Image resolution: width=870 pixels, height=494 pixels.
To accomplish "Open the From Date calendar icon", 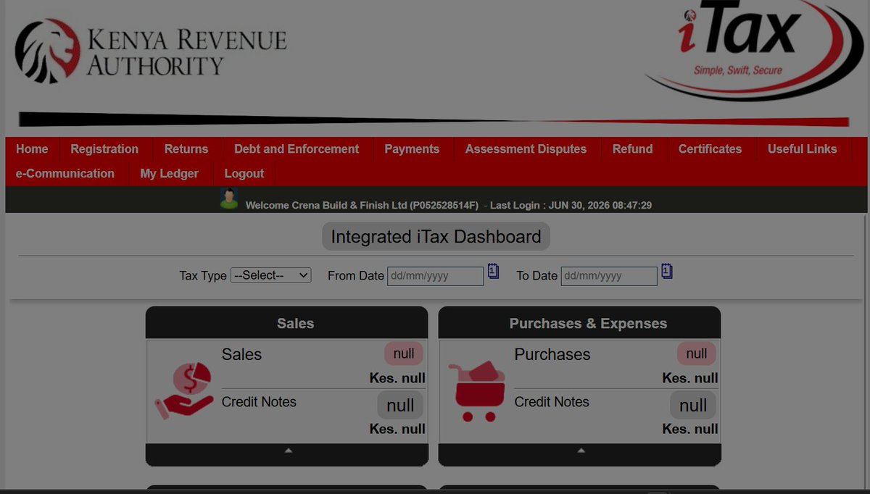I will (493, 272).
